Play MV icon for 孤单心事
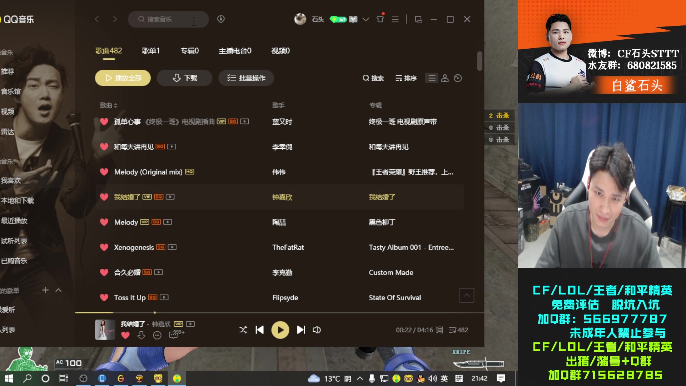Image resolution: width=686 pixels, height=386 pixels. (x=245, y=122)
